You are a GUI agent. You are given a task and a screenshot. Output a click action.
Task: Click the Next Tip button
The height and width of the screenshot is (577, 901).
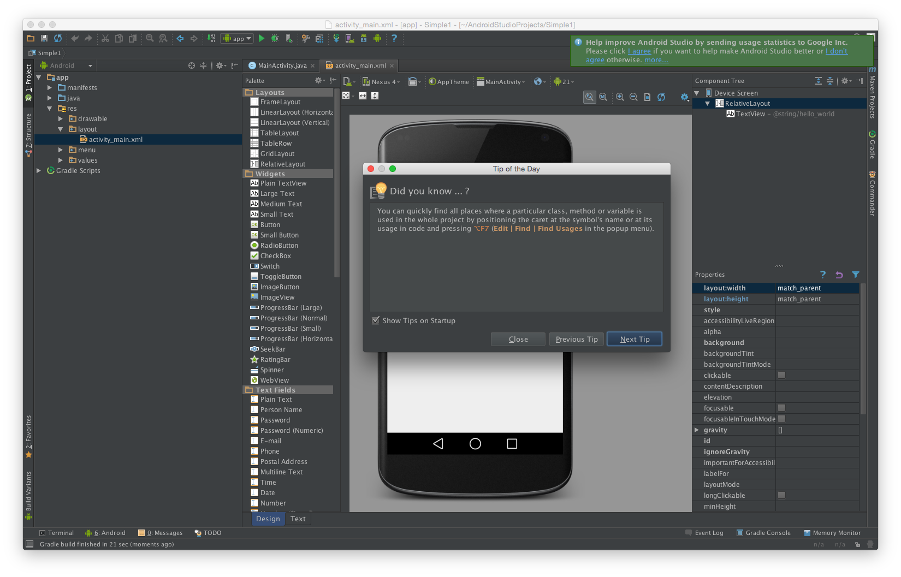pyautogui.click(x=635, y=339)
